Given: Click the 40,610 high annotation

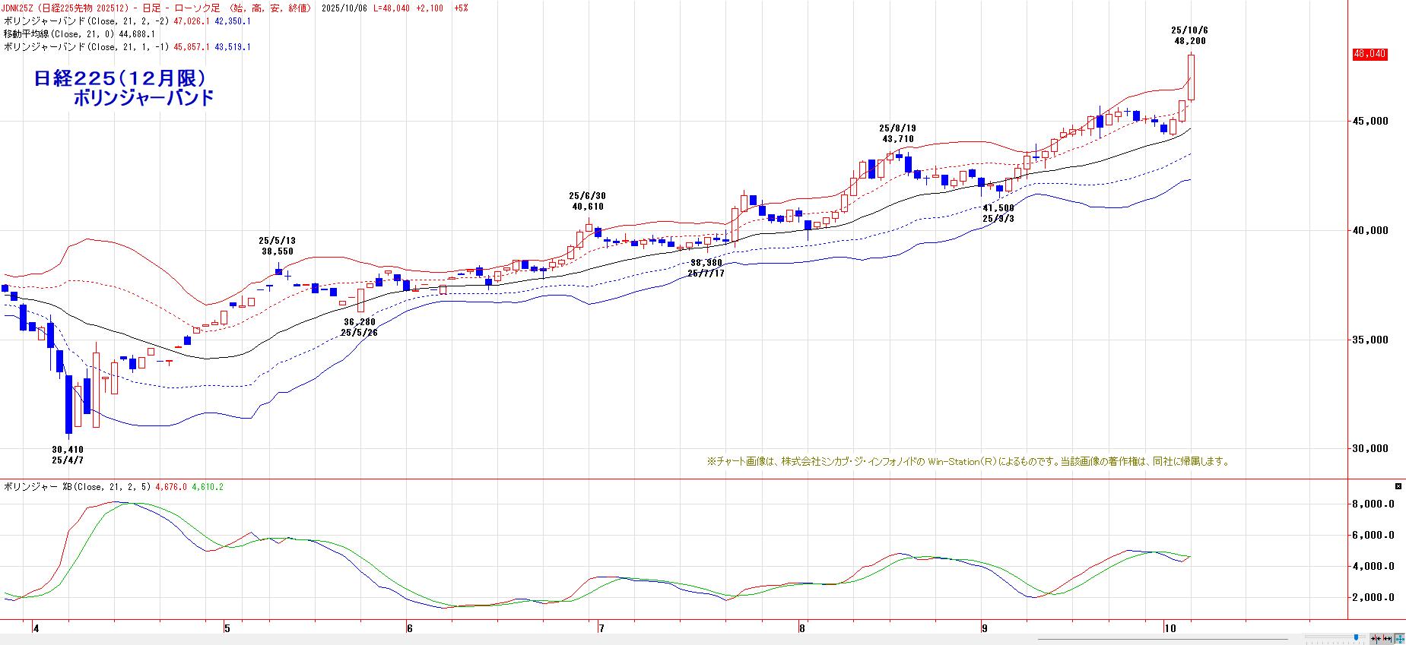Looking at the screenshot, I should coord(588,207).
